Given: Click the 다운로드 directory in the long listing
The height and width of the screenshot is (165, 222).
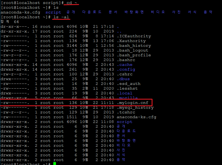Looking at the screenshot, I should click(126, 131).
